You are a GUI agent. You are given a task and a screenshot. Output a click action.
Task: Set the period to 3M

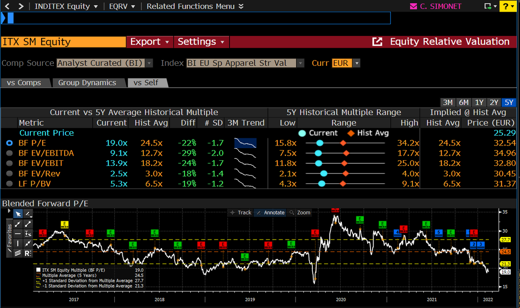[448, 103]
